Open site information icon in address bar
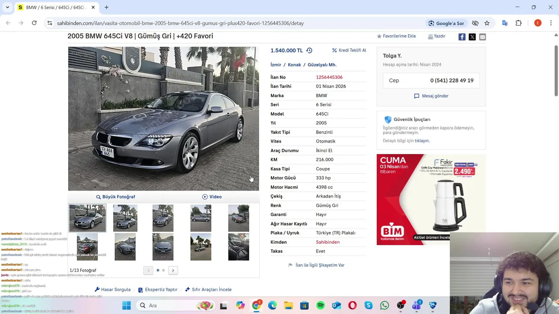The image size is (559, 314). click(x=50, y=23)
